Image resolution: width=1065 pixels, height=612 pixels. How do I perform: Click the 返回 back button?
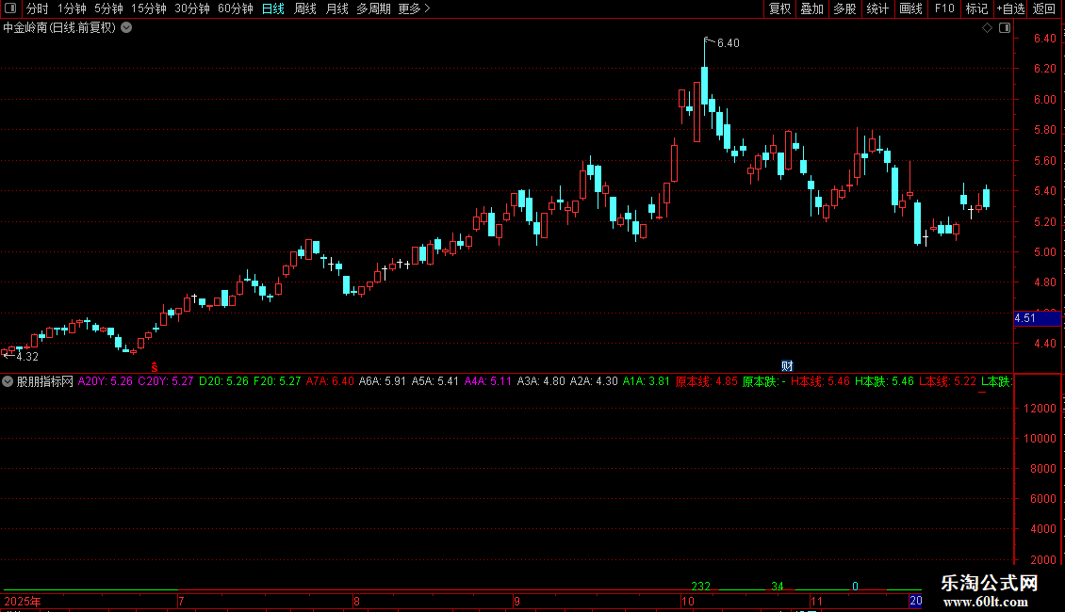point(1044,8)
